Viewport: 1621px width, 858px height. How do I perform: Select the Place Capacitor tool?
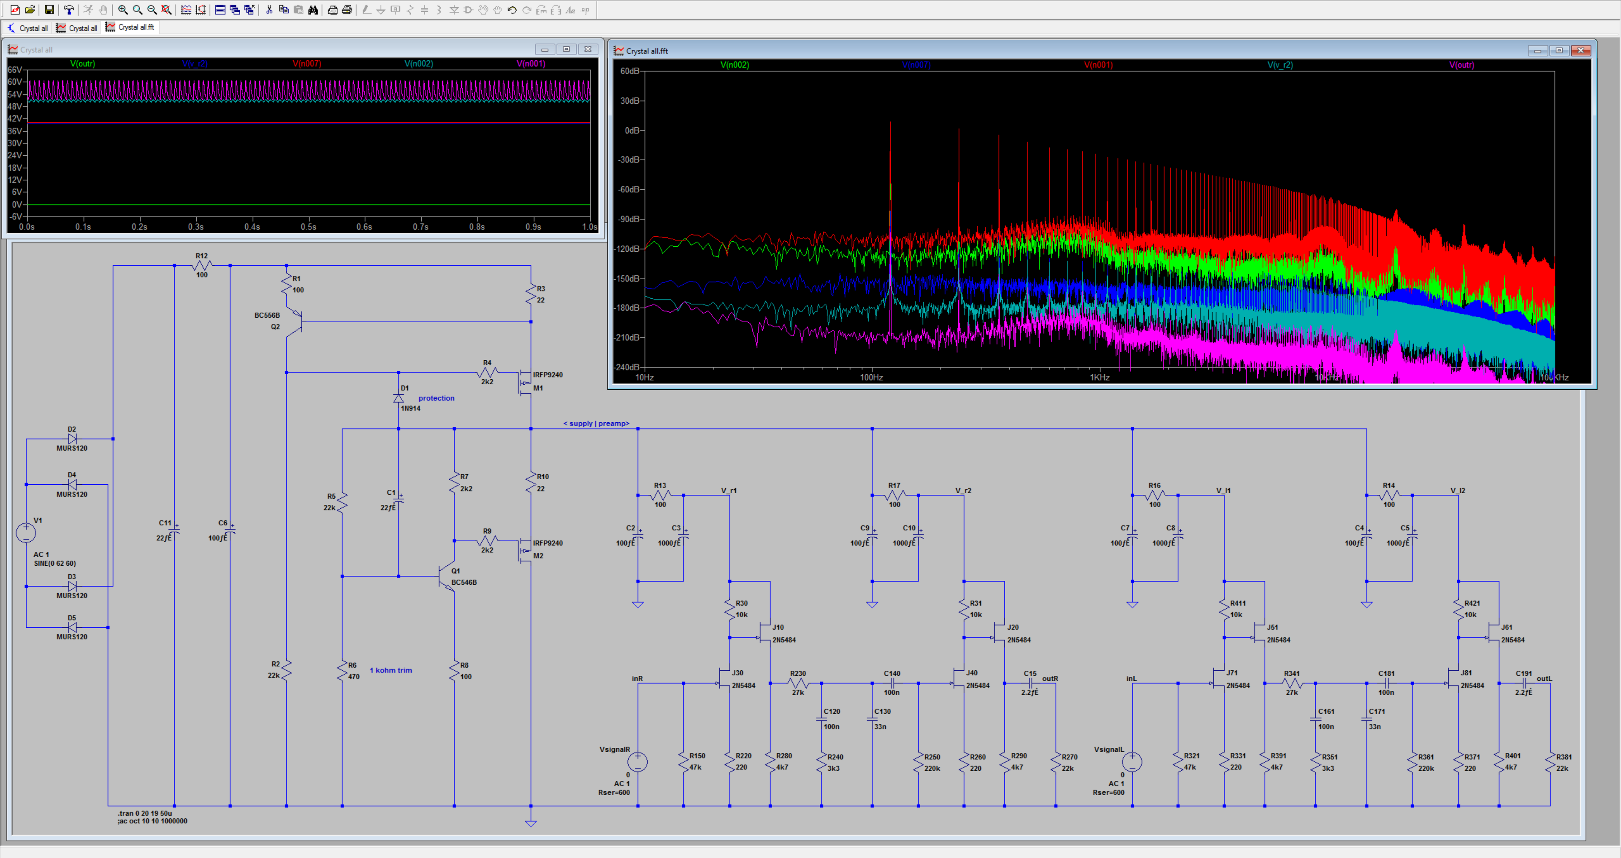coord(425,9)
